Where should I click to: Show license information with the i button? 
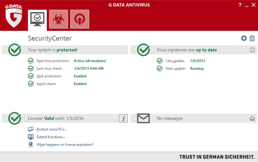click(x=123, y=118)
